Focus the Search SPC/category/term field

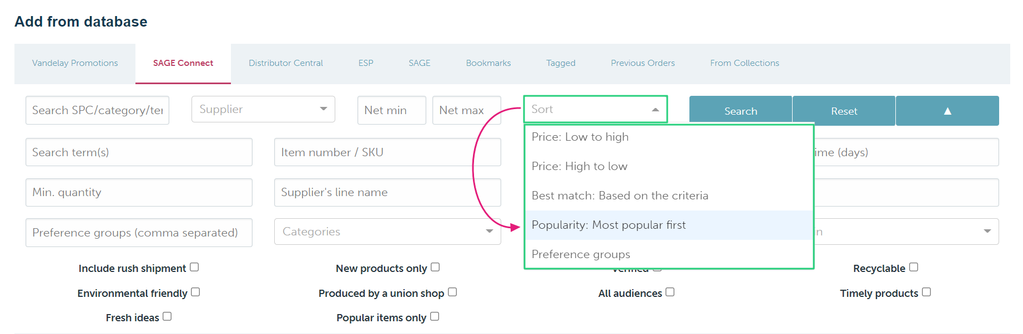[97, 110]
